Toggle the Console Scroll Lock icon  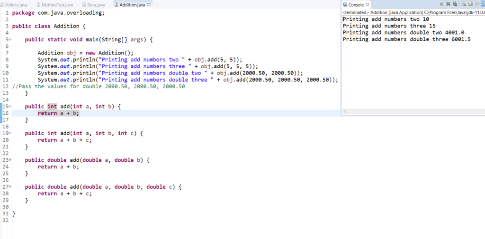click(x=470, y=4)
